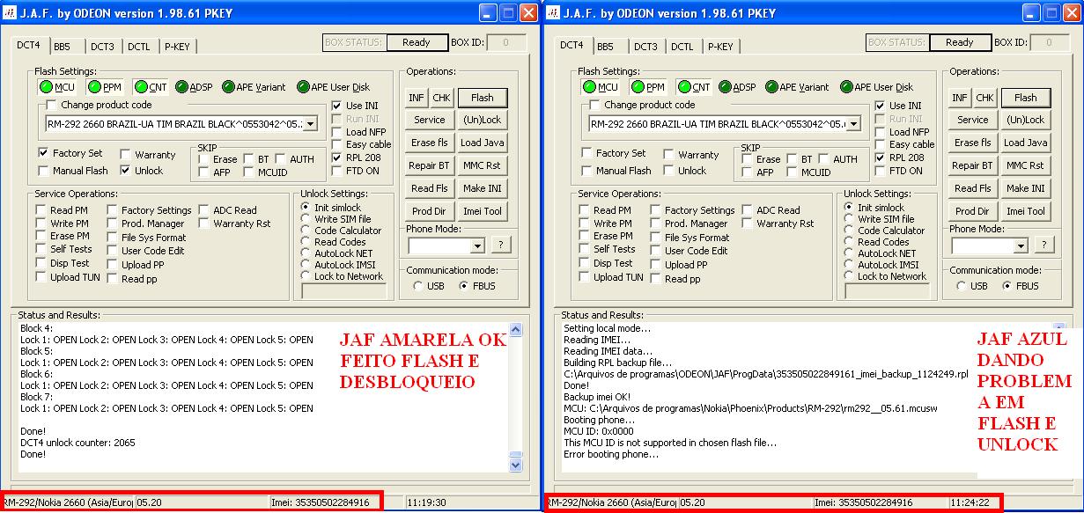Uncheck Factory Set in the left JAF window
The image size is (1084, 513).
43,153
